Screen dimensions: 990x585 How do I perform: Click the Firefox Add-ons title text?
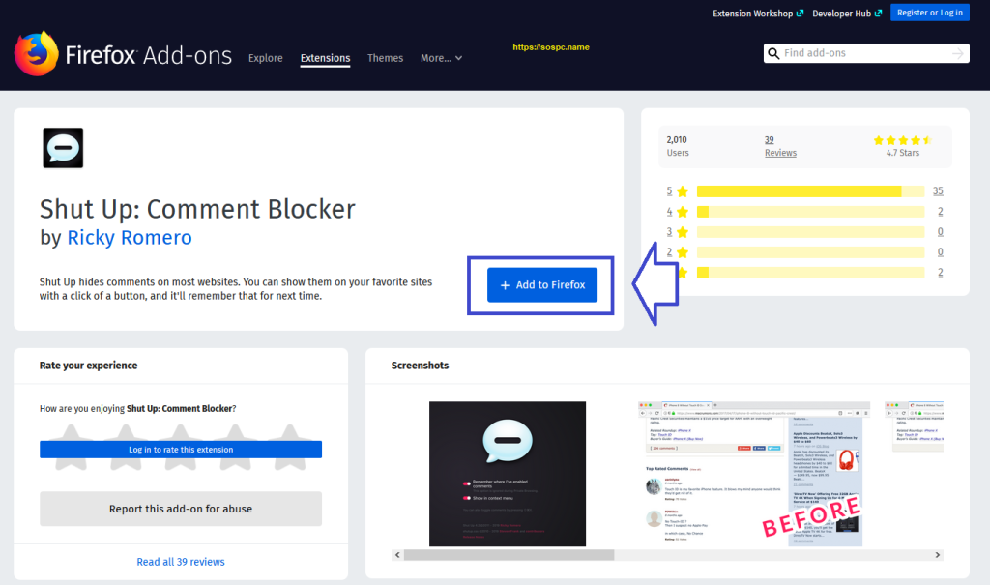point(148,55)
